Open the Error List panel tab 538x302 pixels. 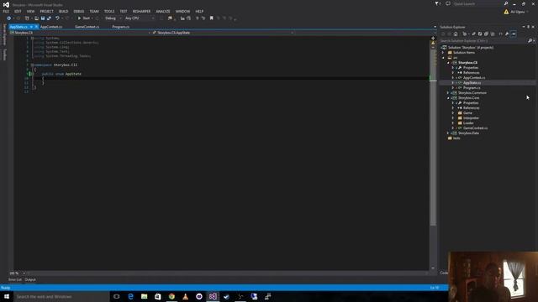click(x=15, y=279)
